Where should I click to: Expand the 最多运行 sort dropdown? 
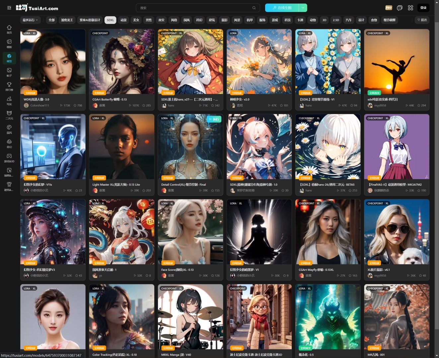tap(30, 20)
